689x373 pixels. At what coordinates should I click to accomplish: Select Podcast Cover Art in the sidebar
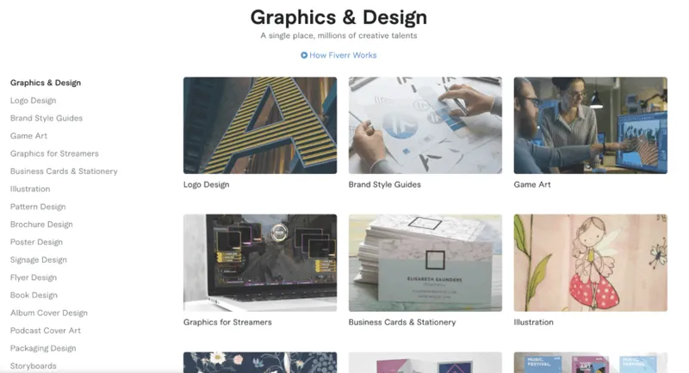tap(46, 331)
